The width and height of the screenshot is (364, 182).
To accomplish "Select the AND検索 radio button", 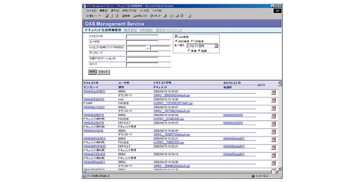I will (176, 41).
